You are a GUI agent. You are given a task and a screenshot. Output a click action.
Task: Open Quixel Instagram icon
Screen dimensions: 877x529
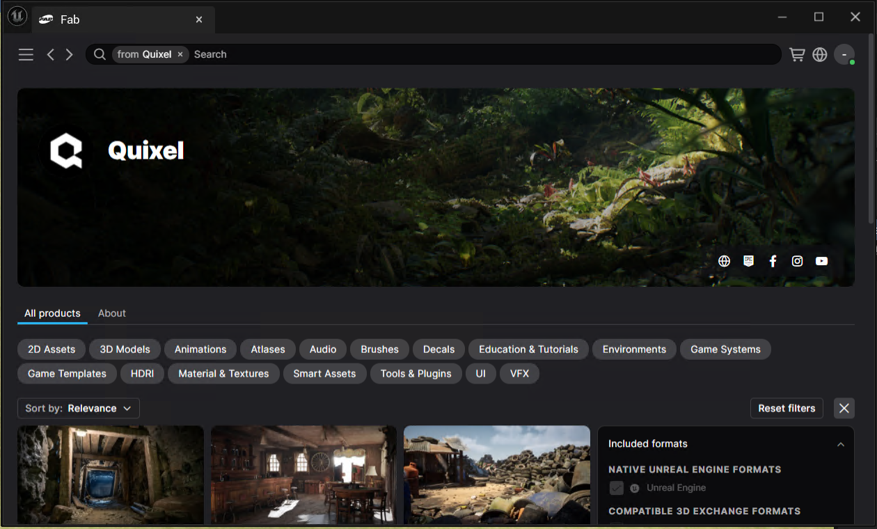tap(797, 261)
